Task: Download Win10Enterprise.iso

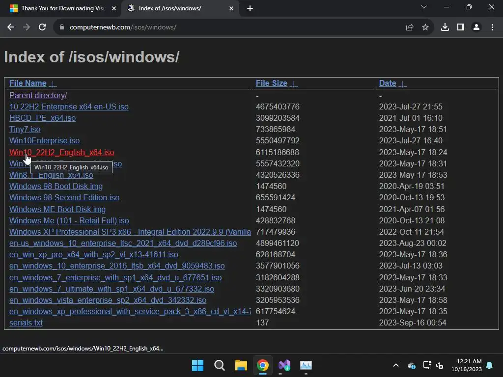Action: click(44, 140)
